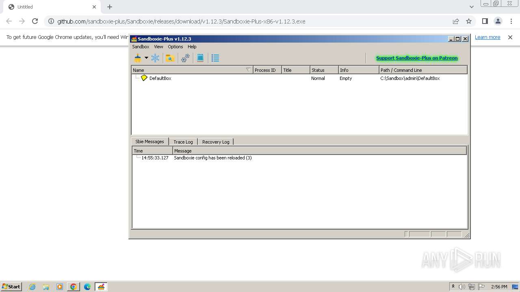
Task: Click the Name column sort arrow
Action: (248, 70)
